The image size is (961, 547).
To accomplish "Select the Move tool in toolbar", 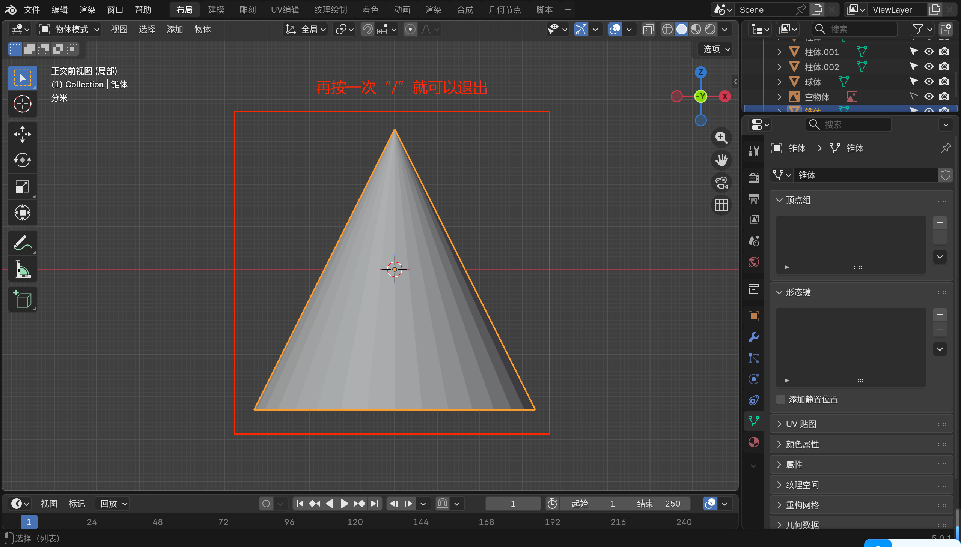I will (x=22, y=134).
